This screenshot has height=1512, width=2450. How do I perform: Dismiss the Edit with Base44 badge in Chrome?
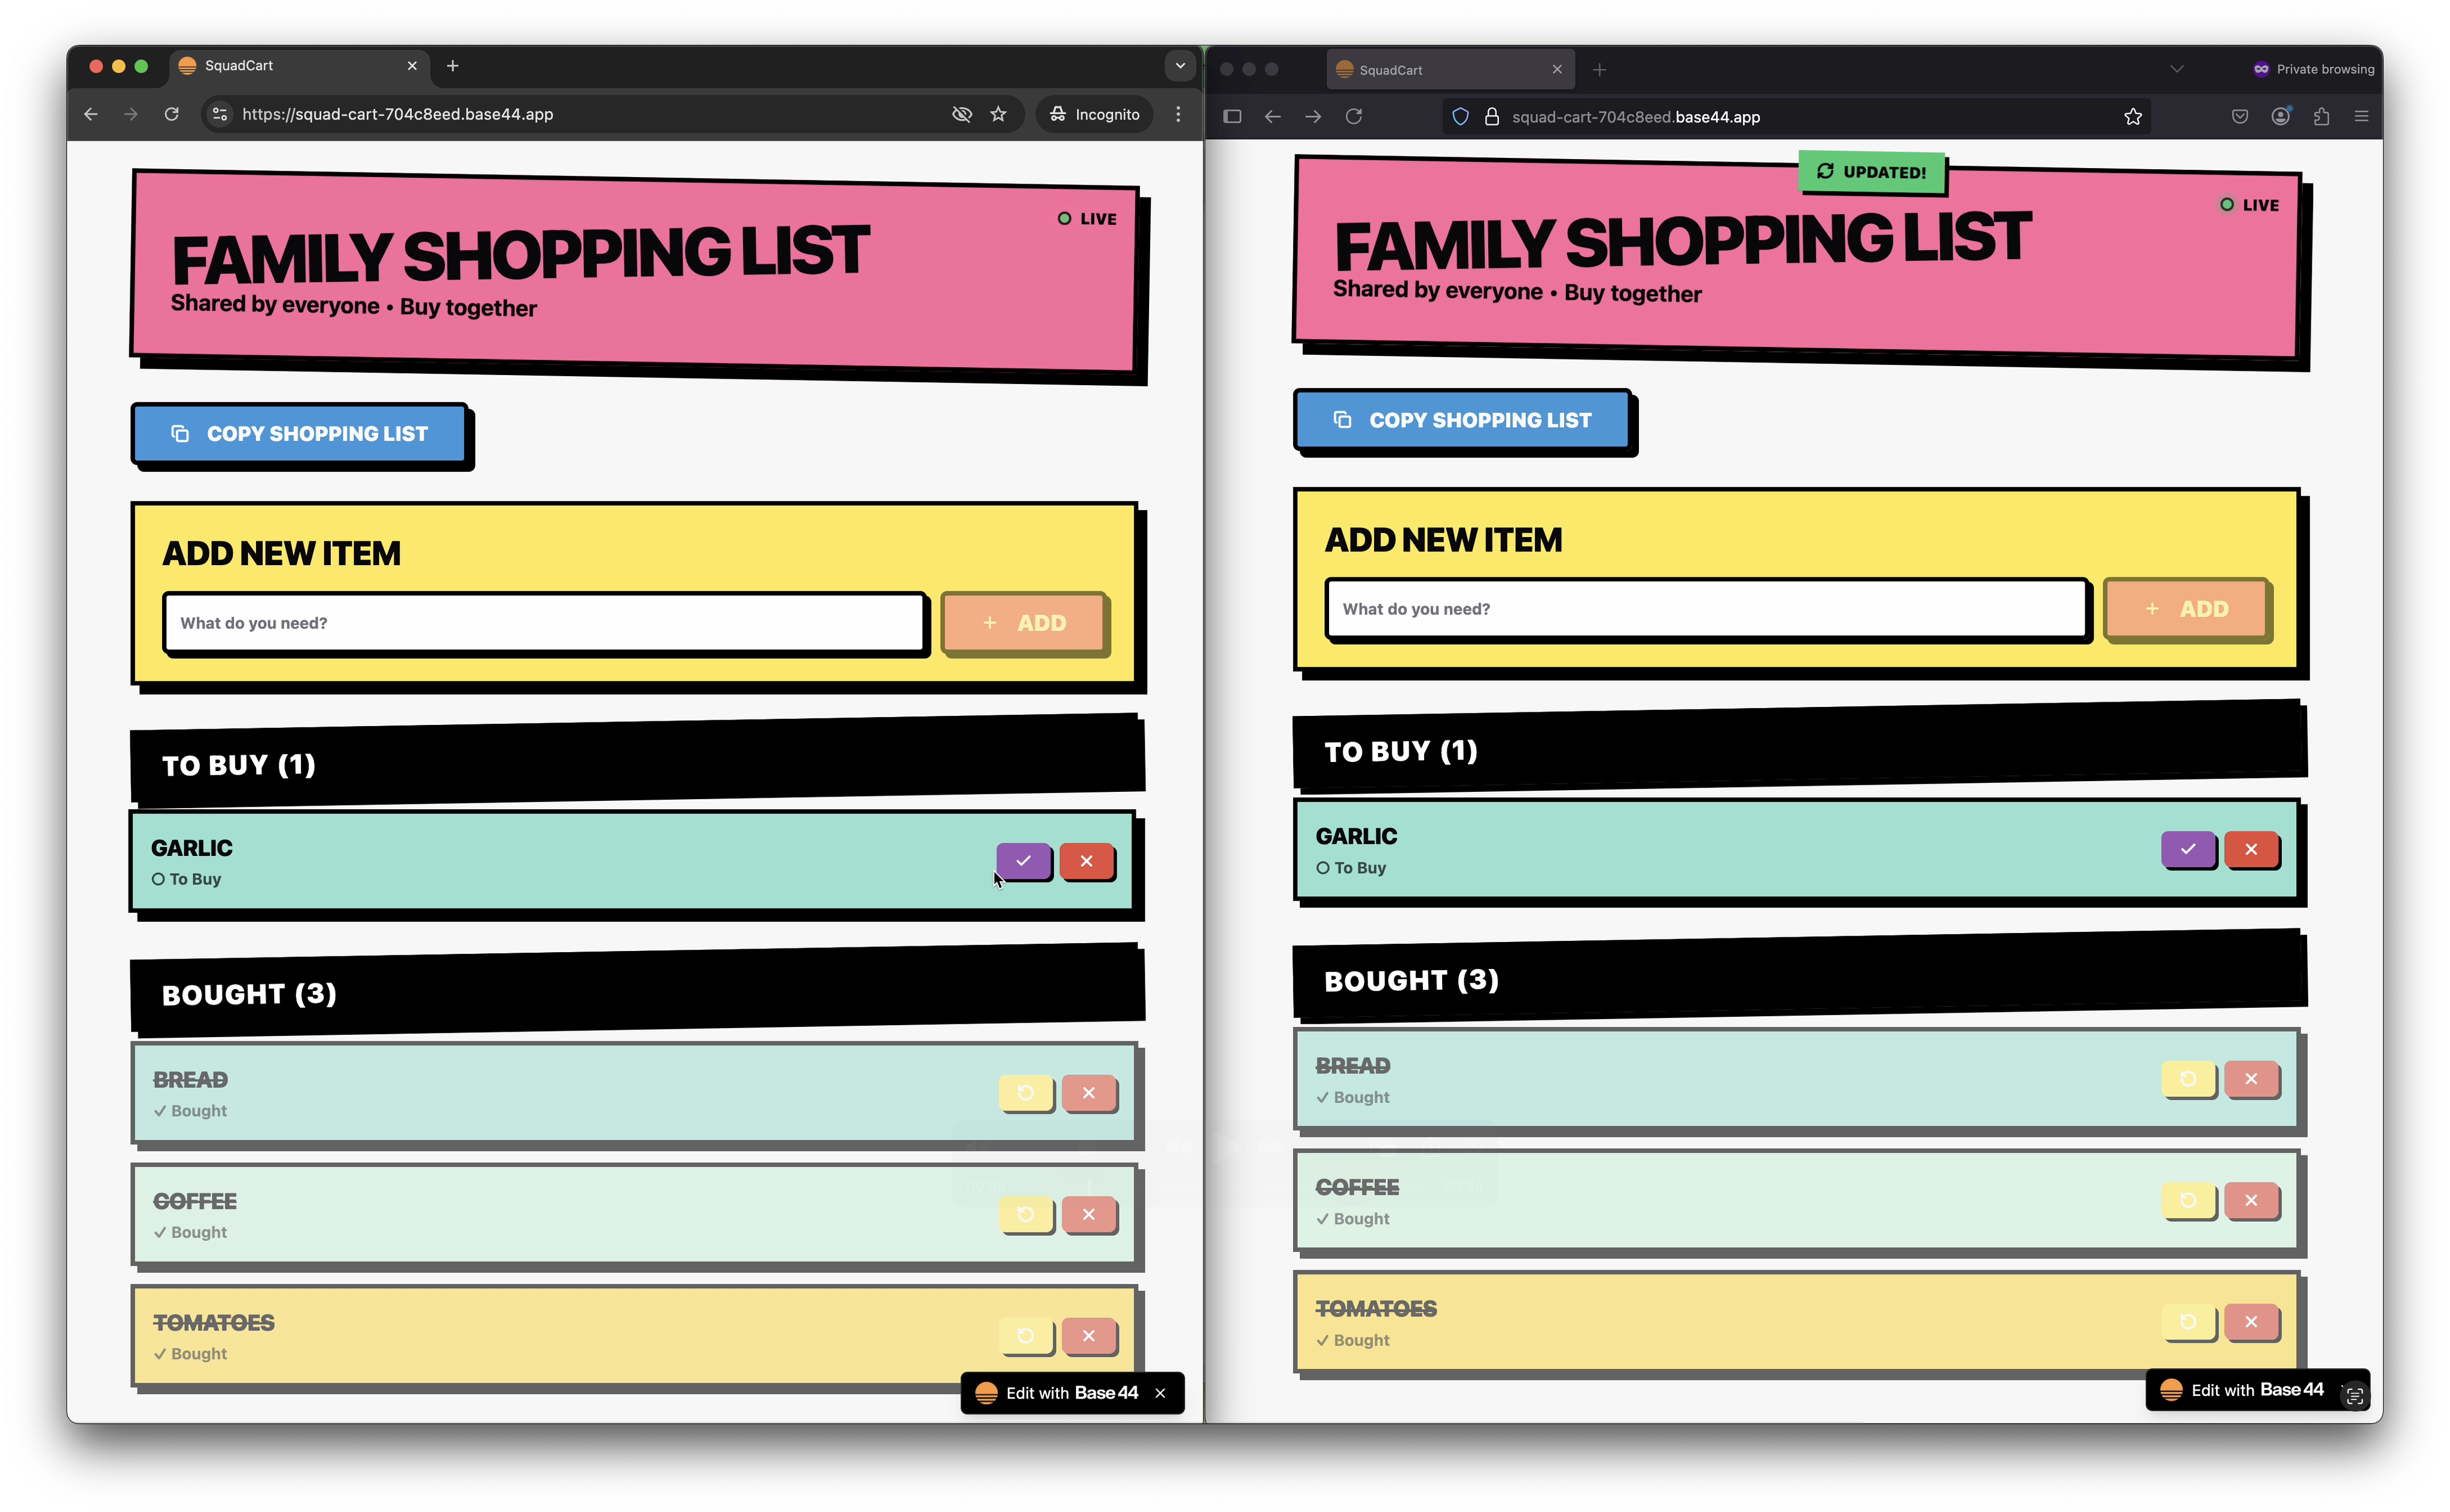coord(1160,1393)
